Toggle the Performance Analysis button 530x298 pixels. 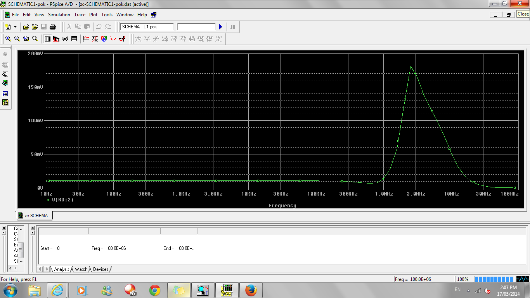pyautogui.click(x=65, y=39)
